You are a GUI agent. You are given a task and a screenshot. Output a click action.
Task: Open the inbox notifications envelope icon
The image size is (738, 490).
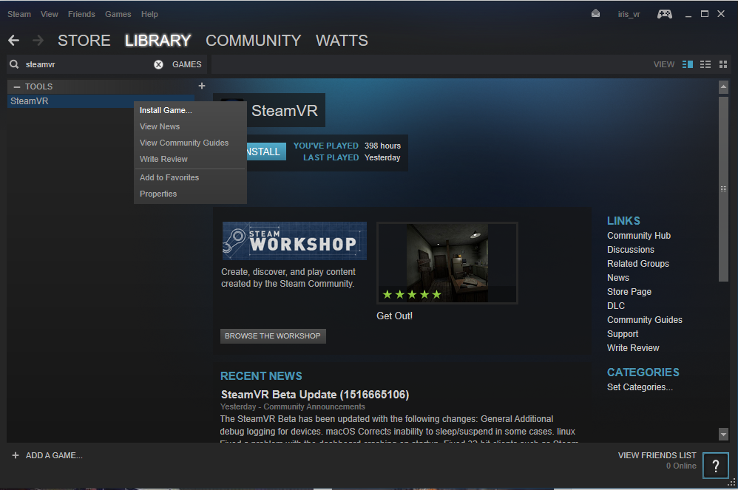(x=595, y=13)
